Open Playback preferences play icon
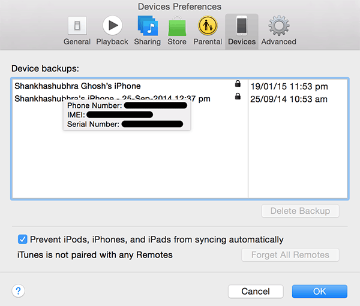The height and width of the screenshot is (306, 360). [x=113, y=25]
